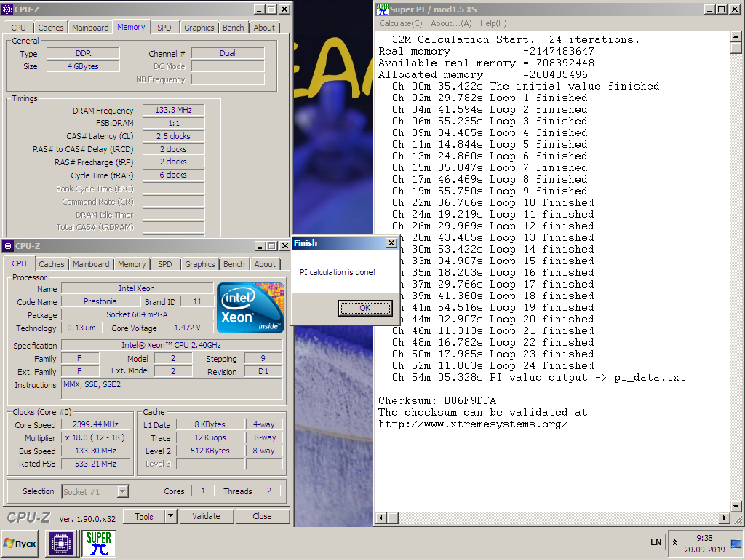Click the Intel Xeon inside logo
Image resolution: width=745 pixels, height=559 pixels.
(x=250, y=308)
